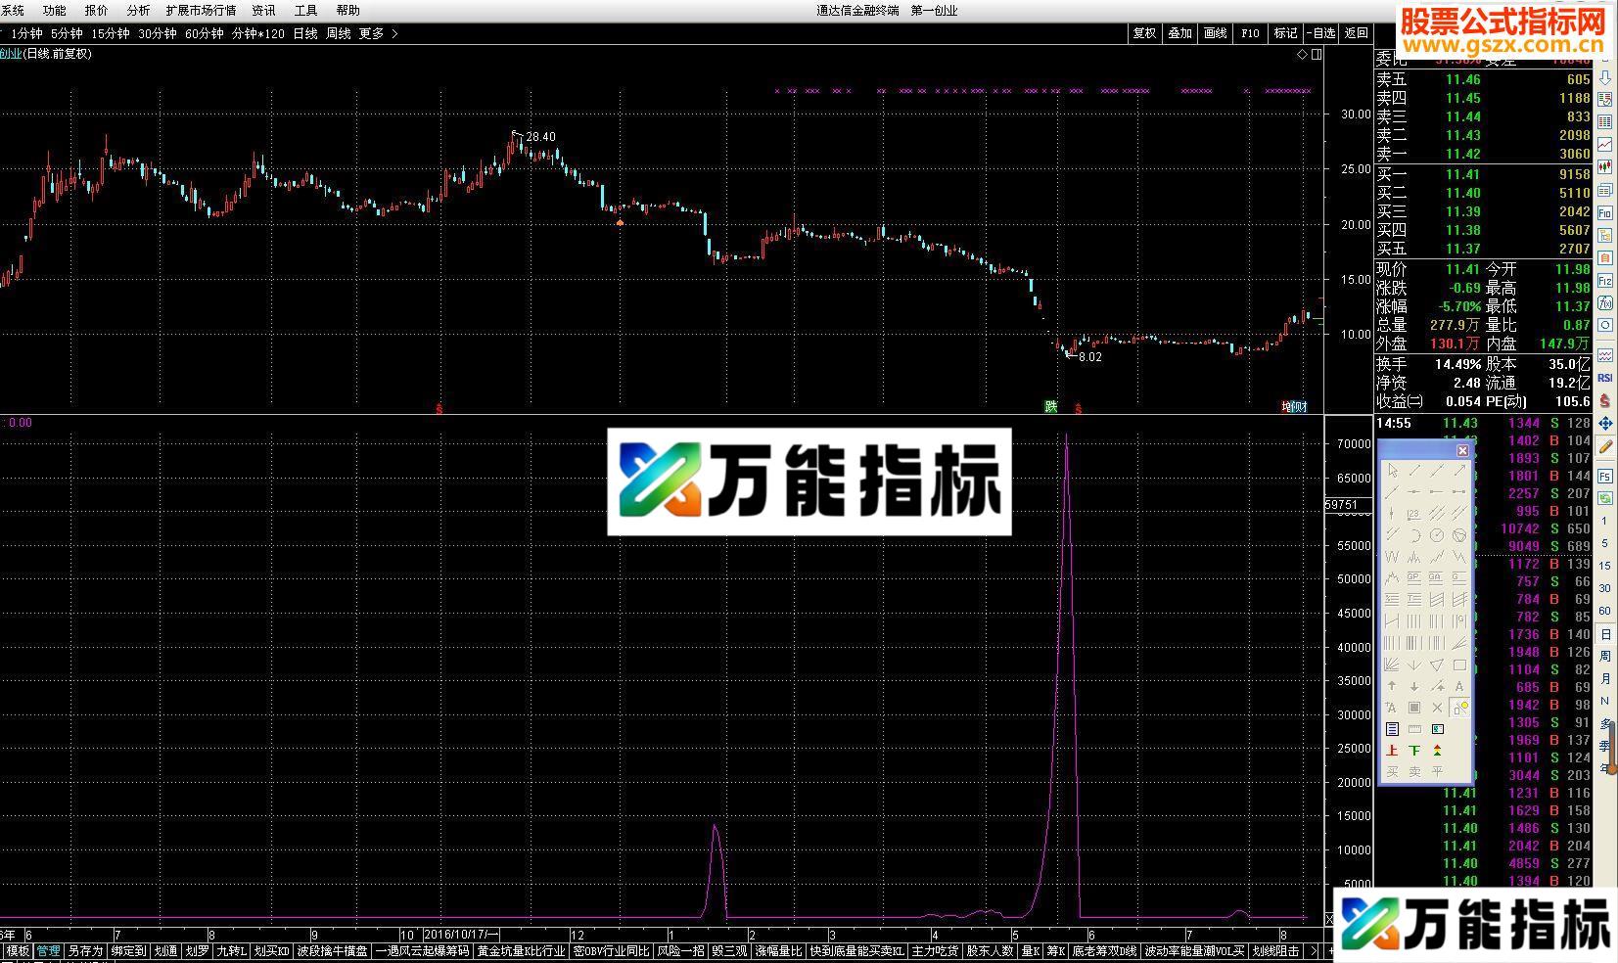
Task: Choose the GP golden section drawing tool
Action: coord(1413,576)
